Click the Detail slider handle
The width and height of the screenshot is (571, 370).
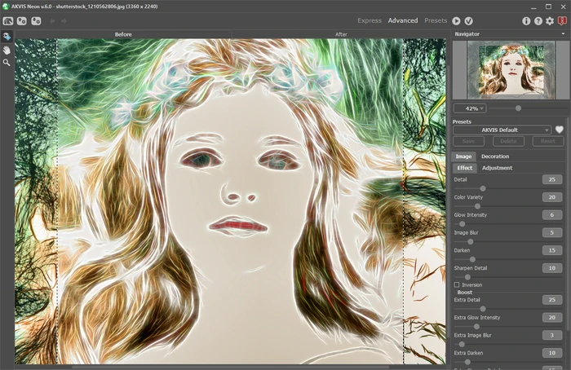click(x=483, y=188)
